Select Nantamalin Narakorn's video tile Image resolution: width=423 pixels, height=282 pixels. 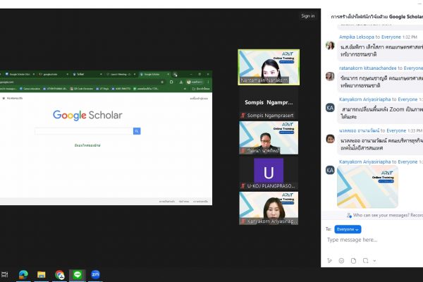tap(269, 67)
